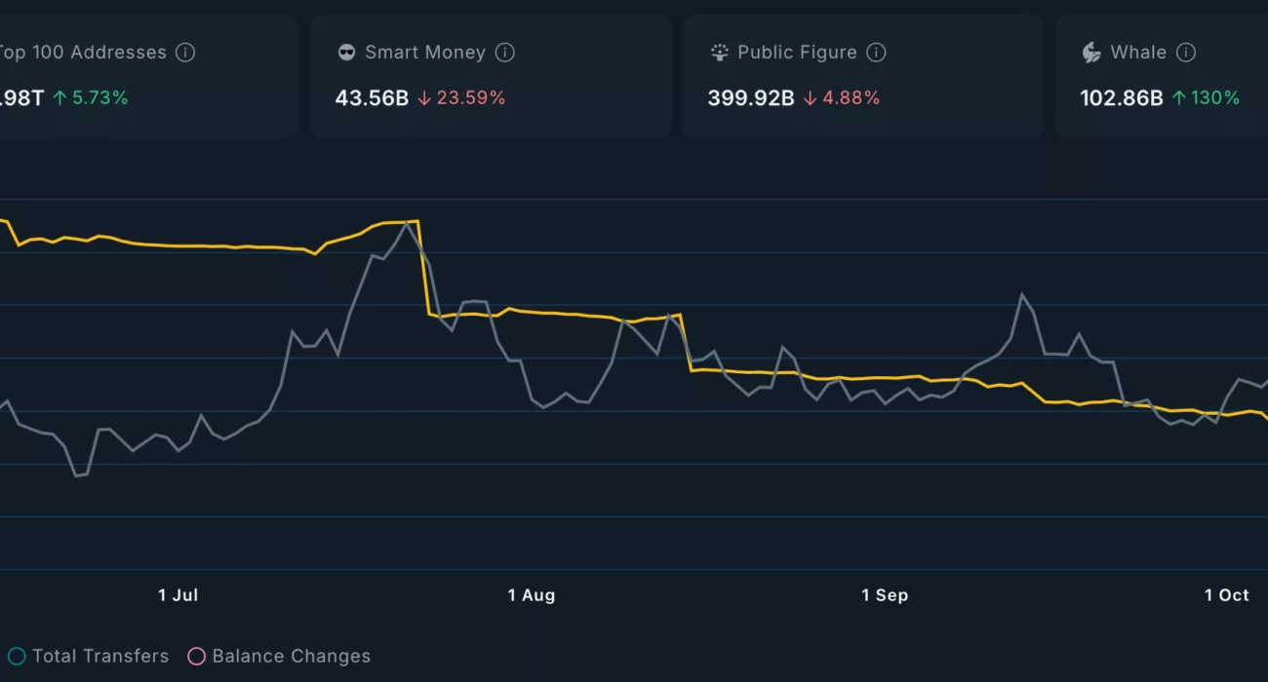The height and width of the screenshot is (682, 1268).
Task: Click the Smart Money mask icon
Action: click(346, 53)
